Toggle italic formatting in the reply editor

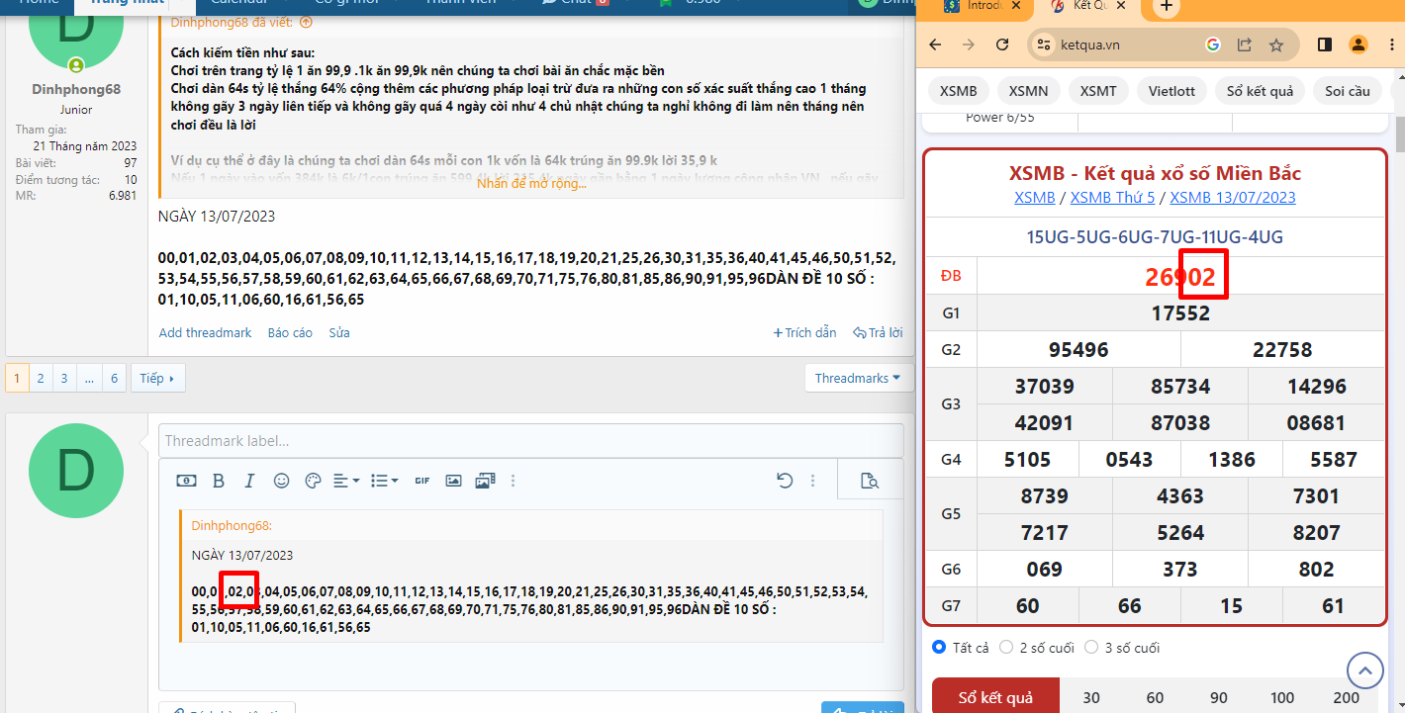click(x=249, y=481)
